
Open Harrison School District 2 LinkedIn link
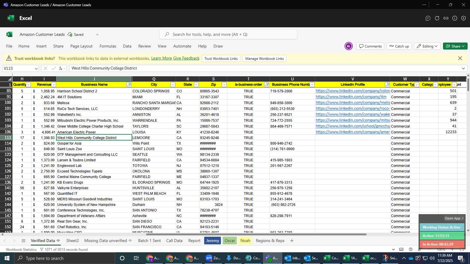[352, 91]
